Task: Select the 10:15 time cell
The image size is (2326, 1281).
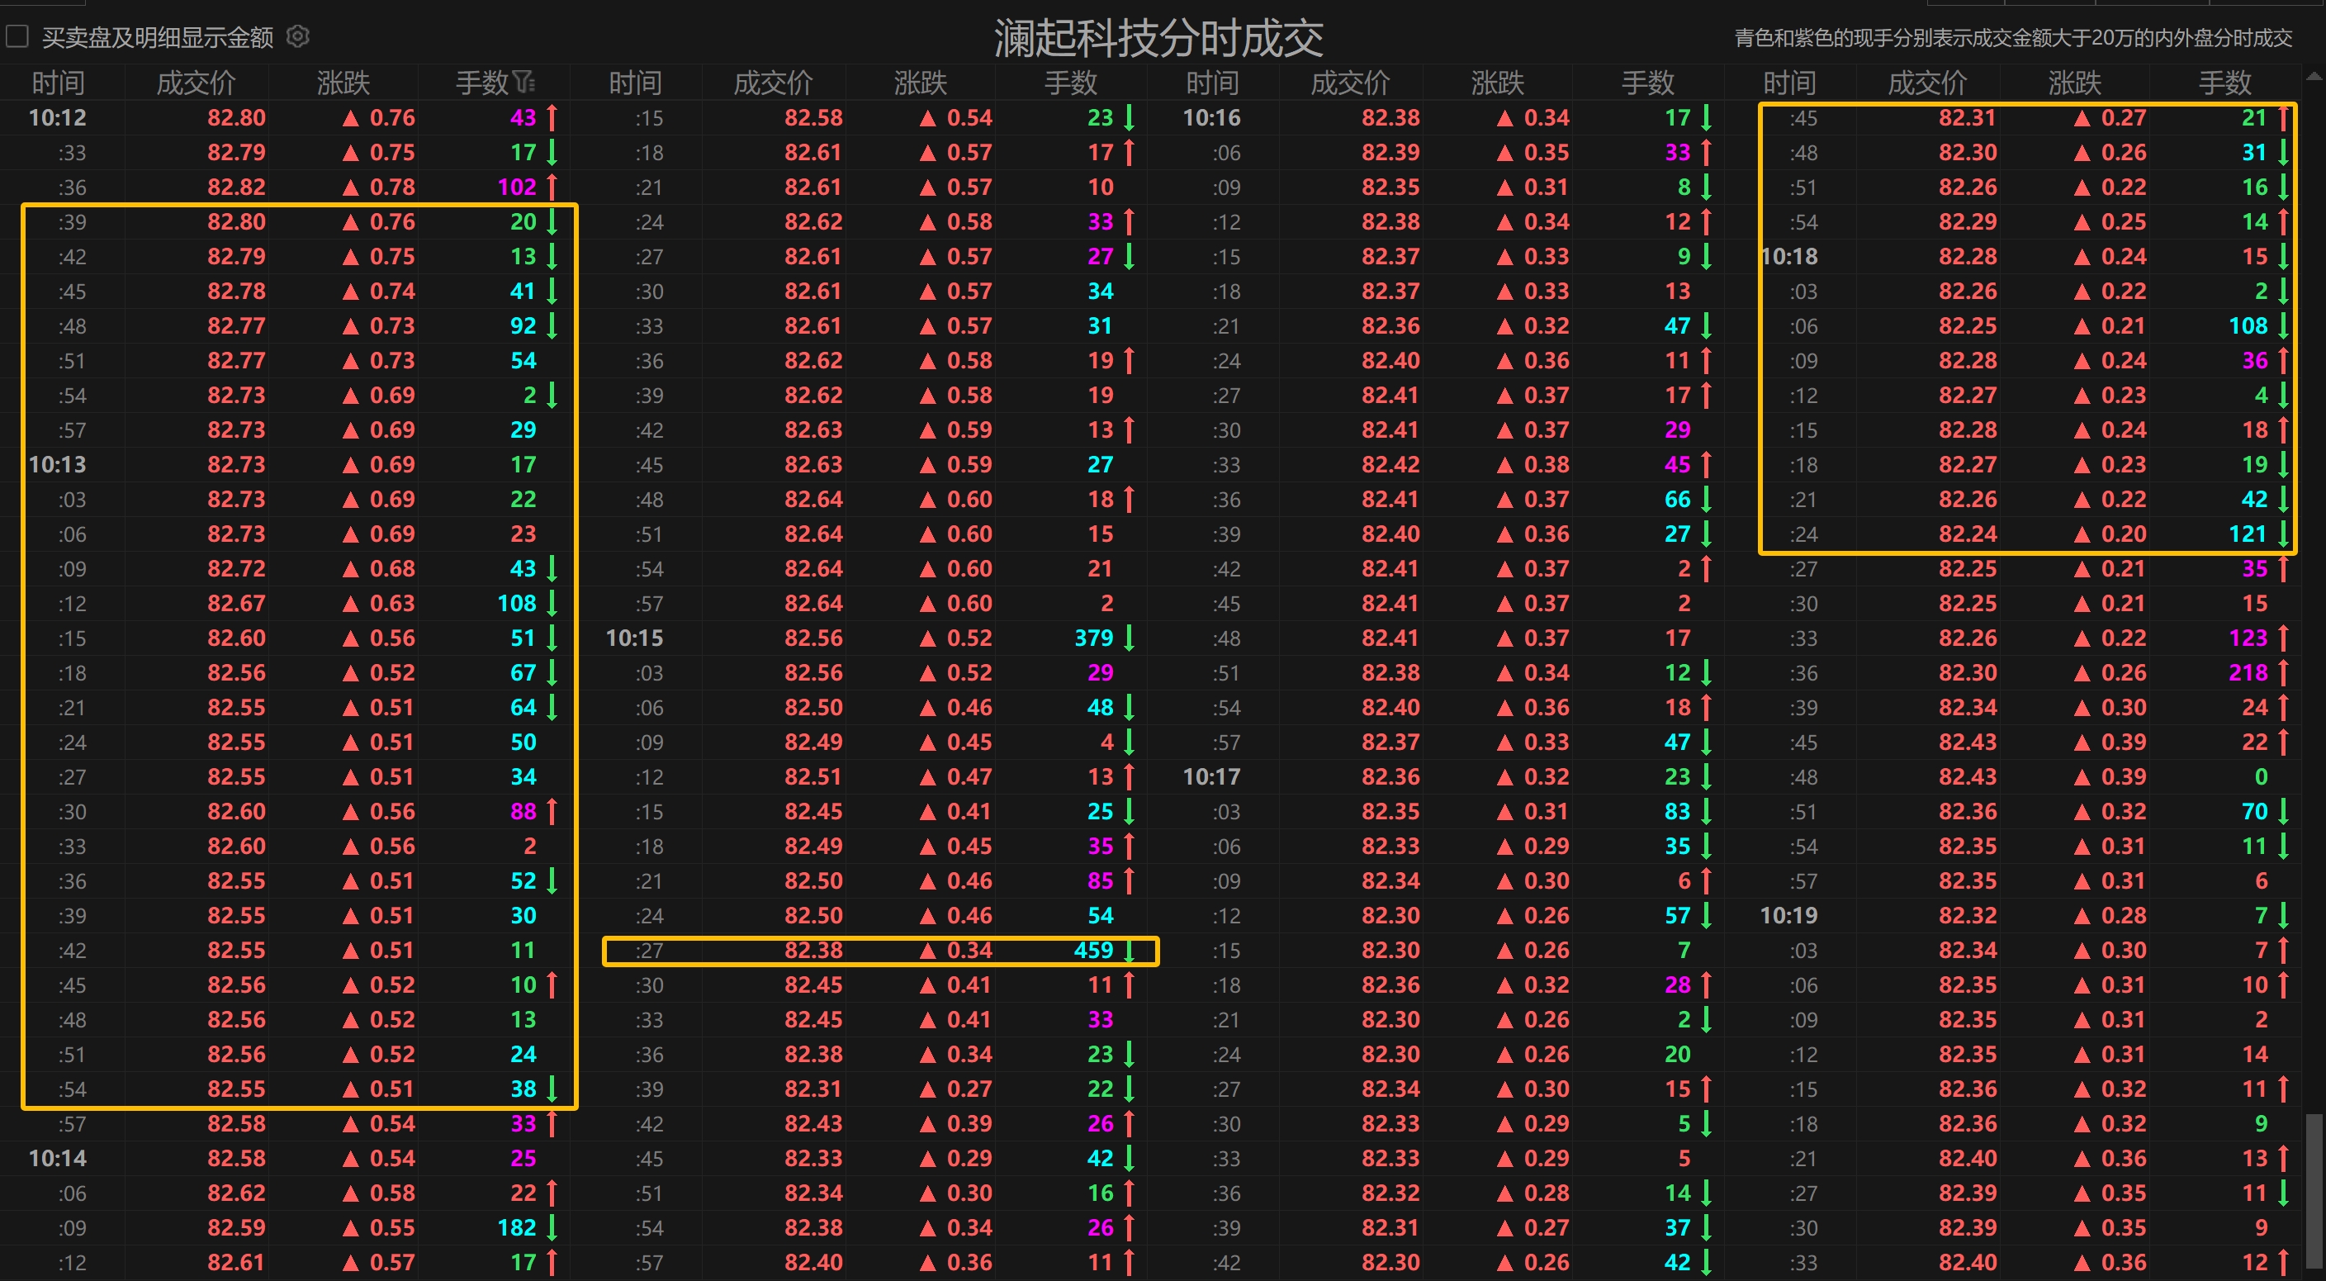Action: click(x=635, y=638)
